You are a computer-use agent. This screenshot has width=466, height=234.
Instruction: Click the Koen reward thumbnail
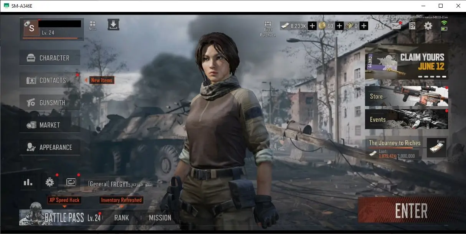(436, 148)
